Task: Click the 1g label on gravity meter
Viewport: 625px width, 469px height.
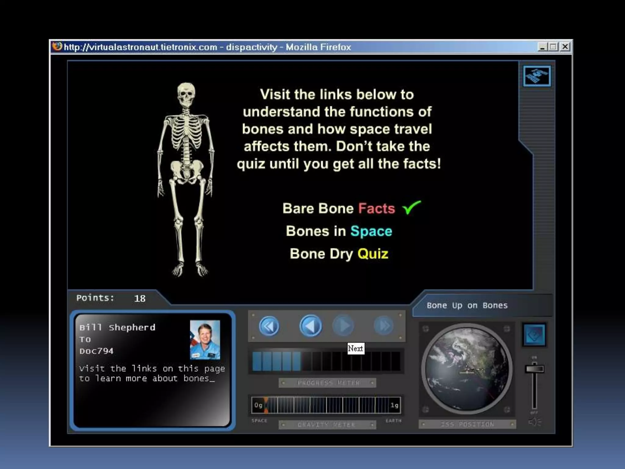Action: click(x=394, y=405)
